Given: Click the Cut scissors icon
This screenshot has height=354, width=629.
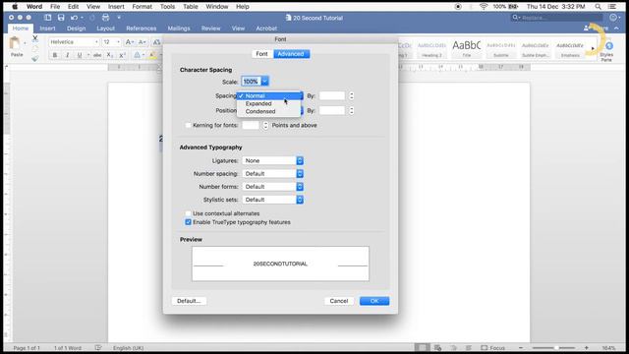Looking at the screenshot, I should coord(35,38).
